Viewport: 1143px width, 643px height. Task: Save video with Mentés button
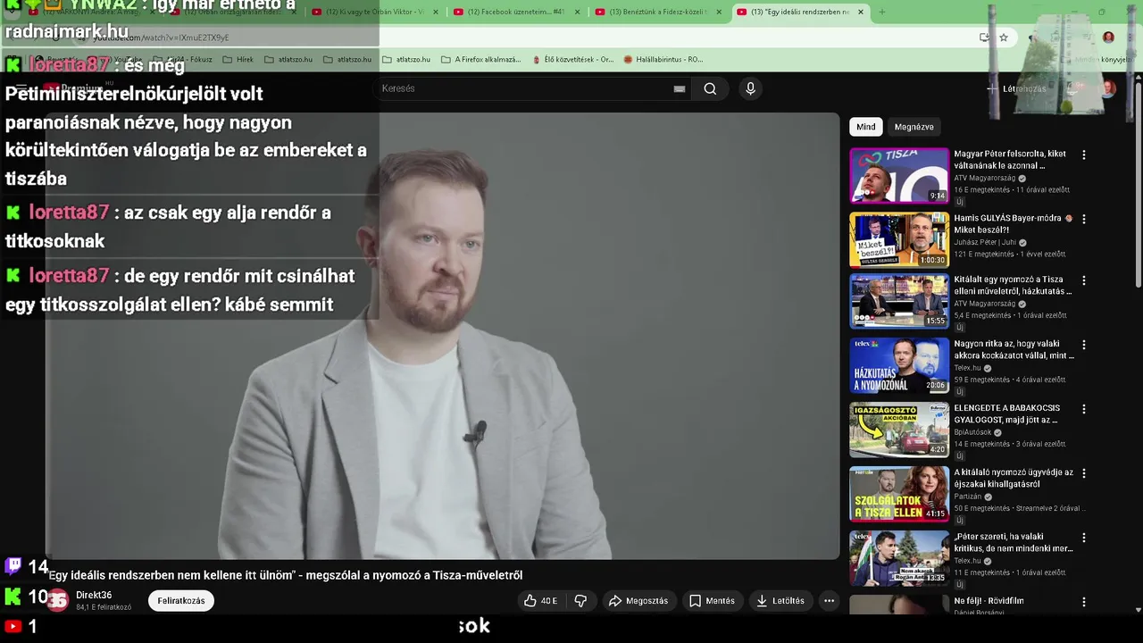712,601
